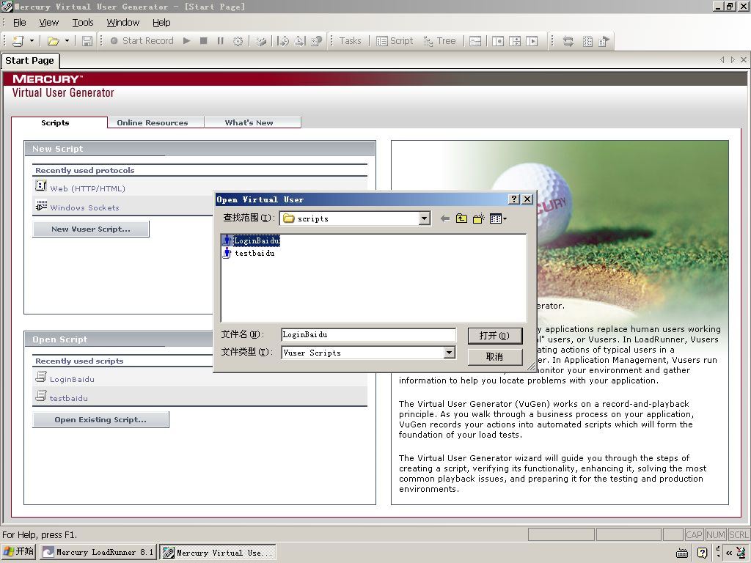The width and height of the screenshot is (751, 563).
Task: Open the View menu
Action: pyautogui.click(x=49, y=23)
